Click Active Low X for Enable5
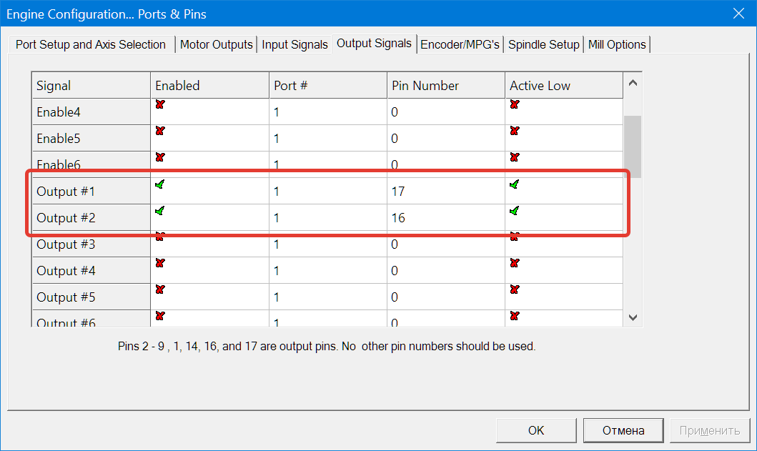The height and width of the screenshot is (451, 757). point(514,132)
